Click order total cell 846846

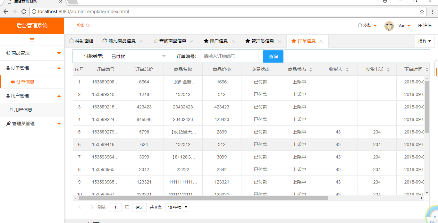[x=144, y=119]
